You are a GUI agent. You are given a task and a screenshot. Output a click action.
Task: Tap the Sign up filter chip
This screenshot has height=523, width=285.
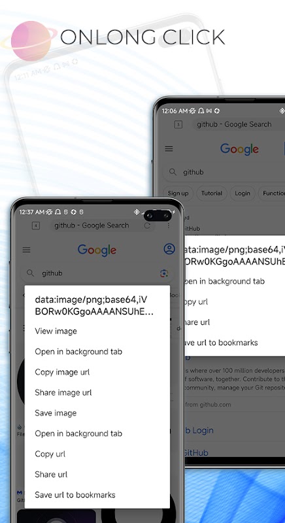tap(178, 194)
